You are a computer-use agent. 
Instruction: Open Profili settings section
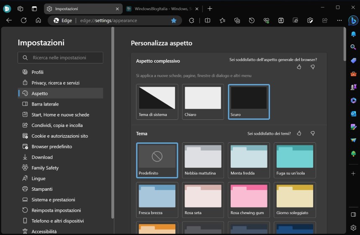[x=60, y=72]
